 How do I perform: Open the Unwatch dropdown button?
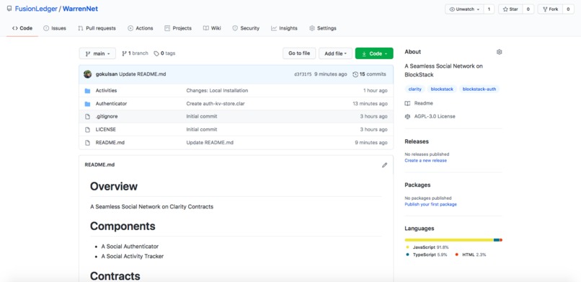click(x=464, y=9)
